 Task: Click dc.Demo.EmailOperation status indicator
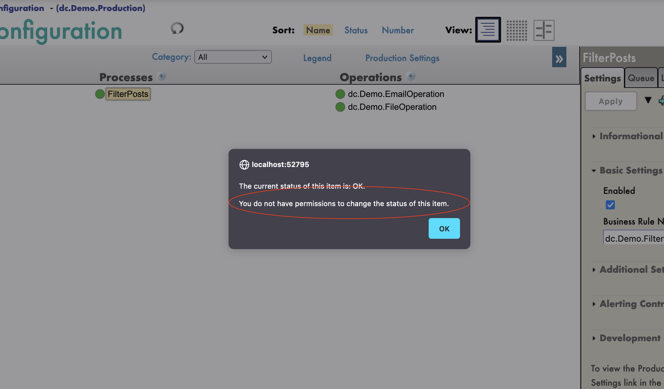point(340,94)
